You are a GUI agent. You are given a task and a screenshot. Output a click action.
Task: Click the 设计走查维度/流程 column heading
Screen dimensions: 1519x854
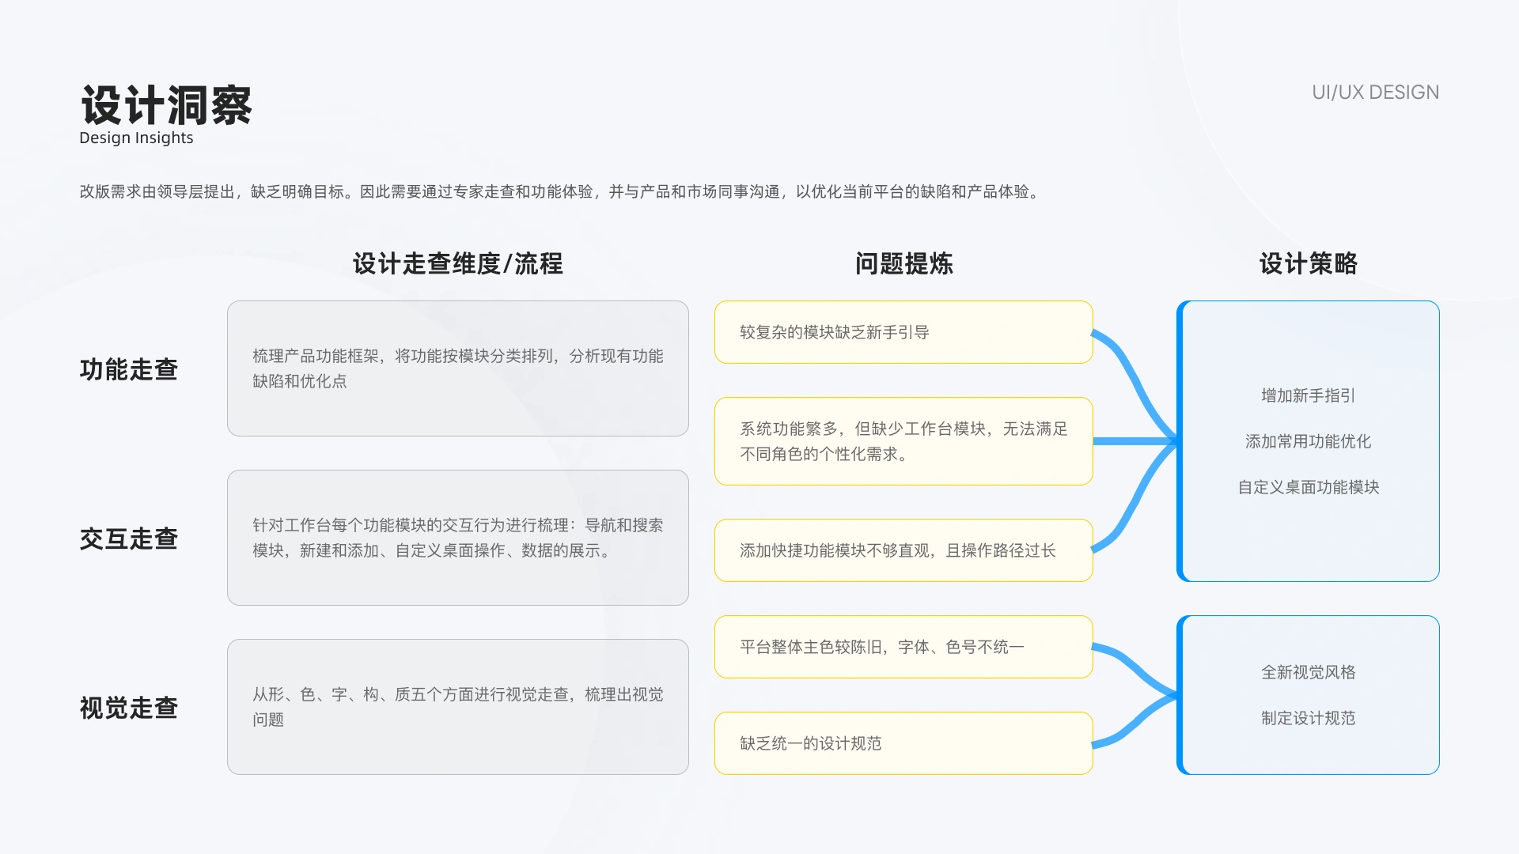coord(458,263)
